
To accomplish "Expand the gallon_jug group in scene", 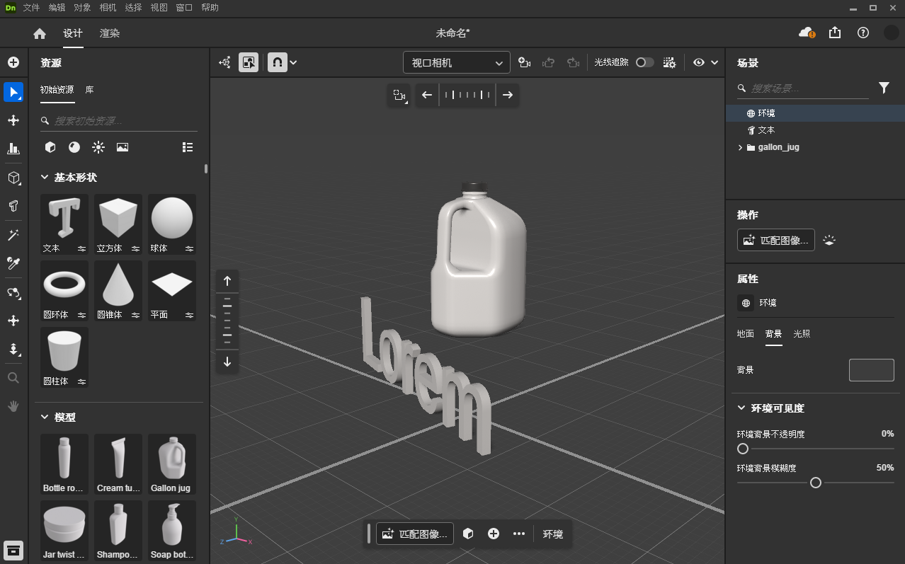I will coord(740,147).
